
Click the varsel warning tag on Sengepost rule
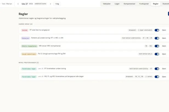(149, 77)
